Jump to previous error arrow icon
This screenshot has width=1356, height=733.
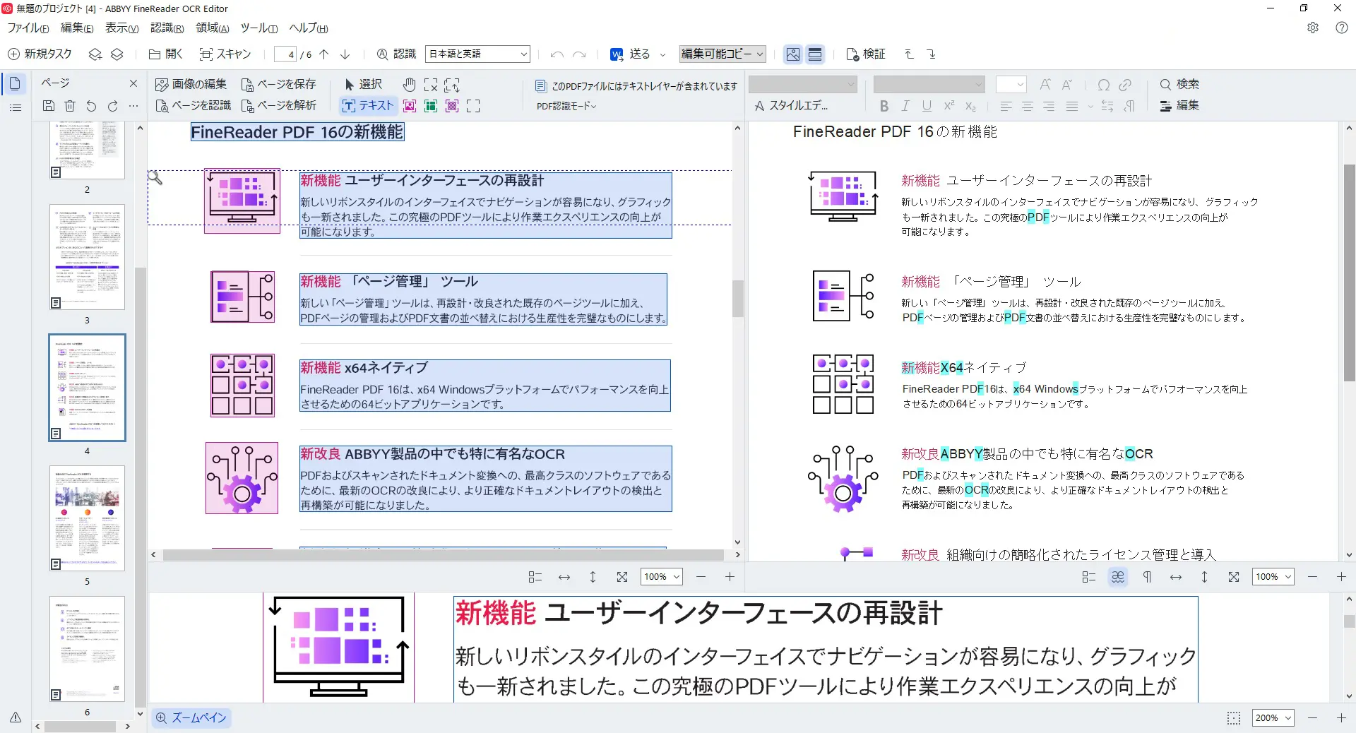[x=910, y=54]
